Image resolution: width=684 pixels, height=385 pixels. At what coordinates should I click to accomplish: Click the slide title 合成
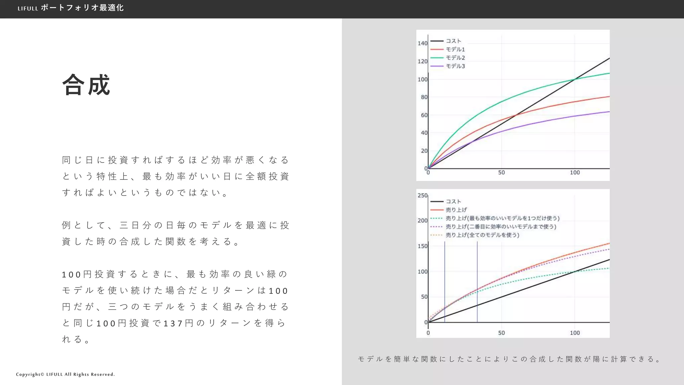pyautogui.click(x=86, y=85)
